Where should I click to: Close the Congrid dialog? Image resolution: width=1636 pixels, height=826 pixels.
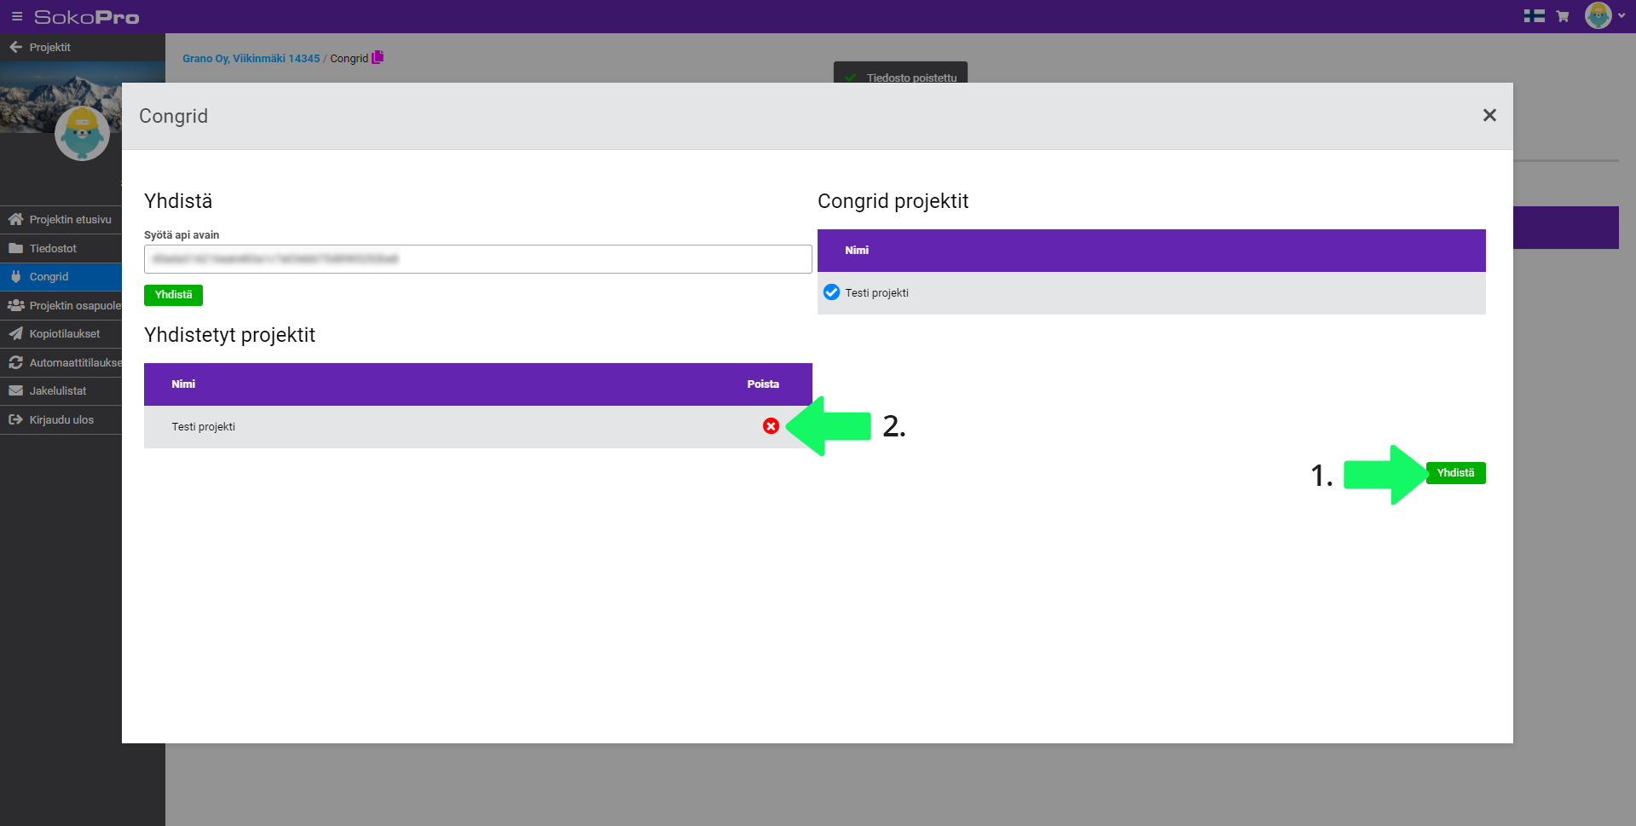coord(1489,115)
